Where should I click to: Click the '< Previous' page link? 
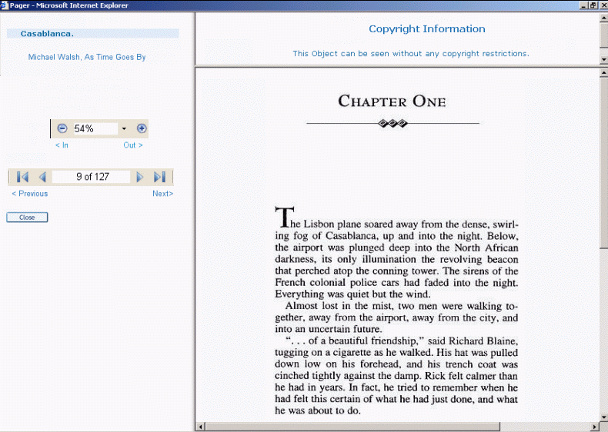(30, 194)
